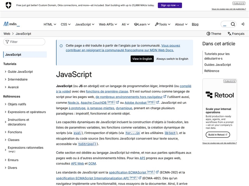Click View in English button
Screen dimensions: 249x186
coord(142,59)
